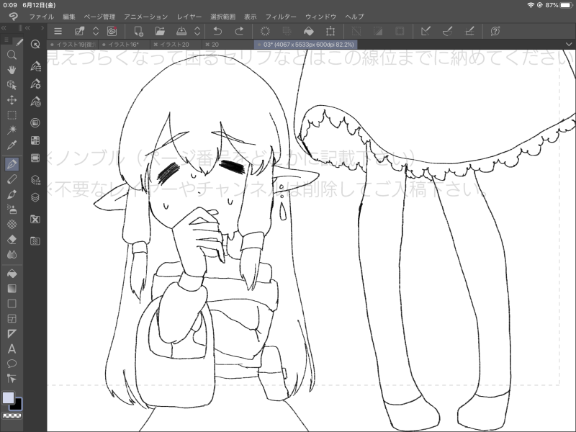Select the Text tool
This screenshot has height=432, width=576.
coord(12,348)
